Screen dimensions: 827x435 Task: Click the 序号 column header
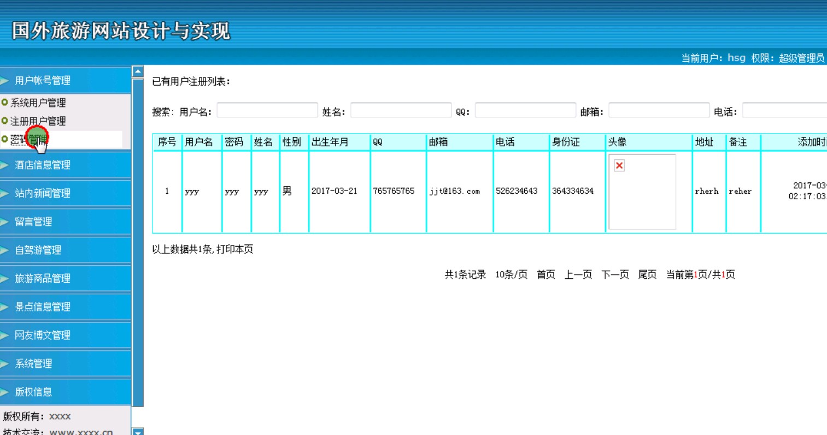(x=167, y=142)
